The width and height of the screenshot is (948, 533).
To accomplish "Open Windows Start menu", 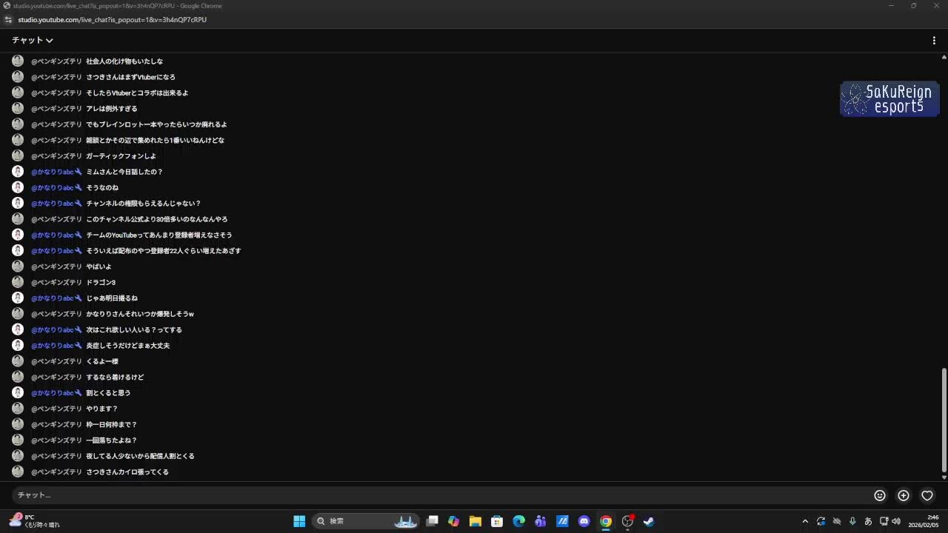I will [x=299, y=521].
